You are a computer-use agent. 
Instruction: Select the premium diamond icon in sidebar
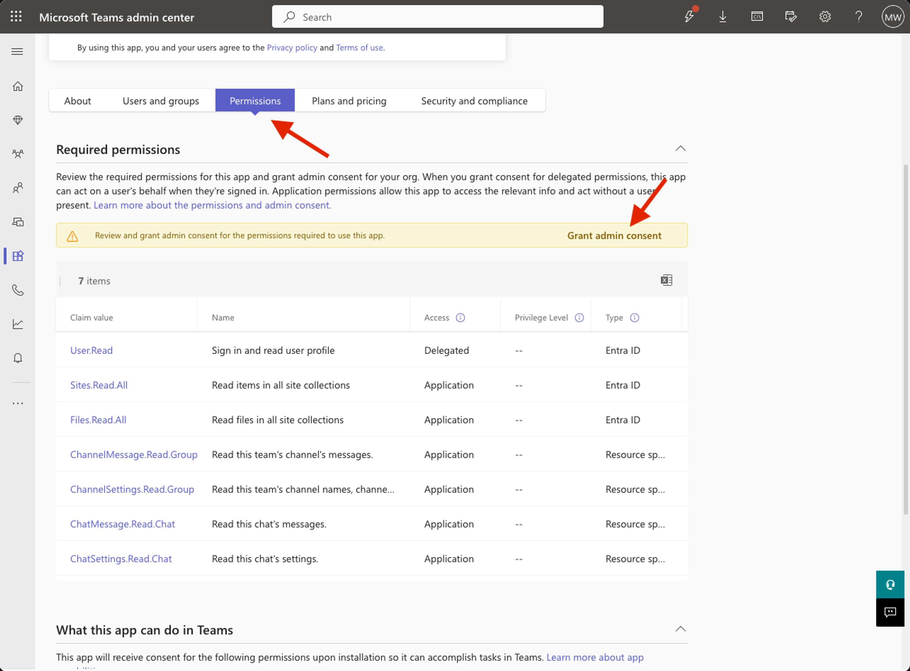point(18,120)
